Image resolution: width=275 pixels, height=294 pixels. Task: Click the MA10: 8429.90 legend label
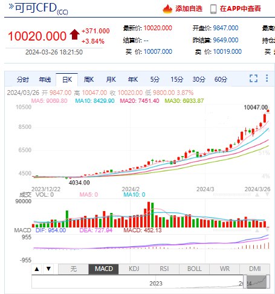95,100
